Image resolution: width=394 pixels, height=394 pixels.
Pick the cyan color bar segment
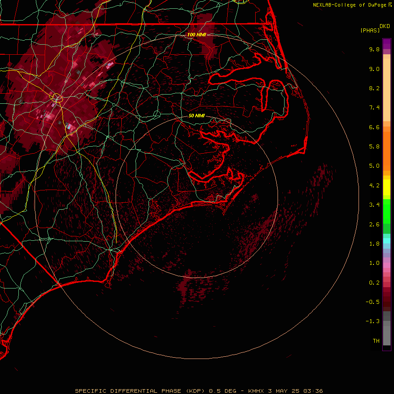[387, 240]
